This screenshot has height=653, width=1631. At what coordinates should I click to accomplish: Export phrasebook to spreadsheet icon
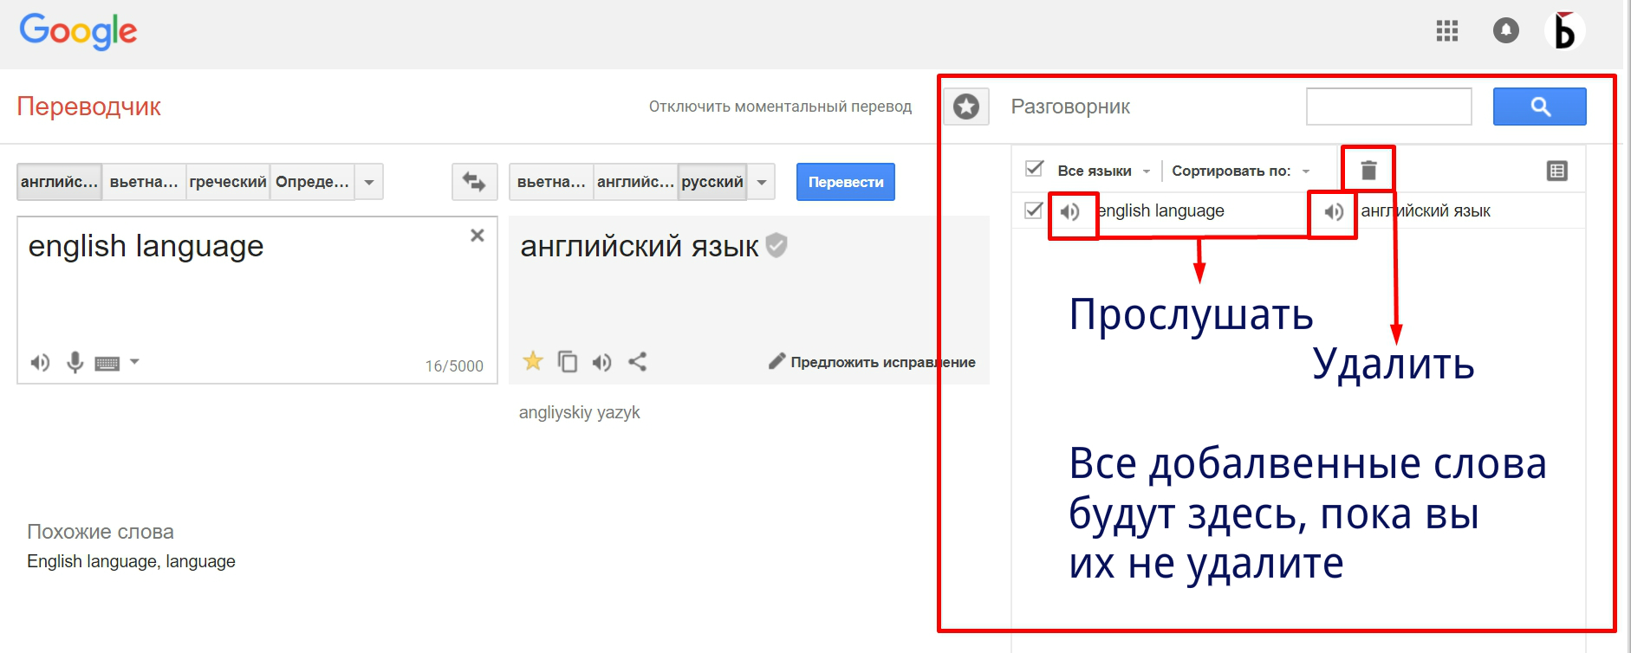coord(1557,171)
